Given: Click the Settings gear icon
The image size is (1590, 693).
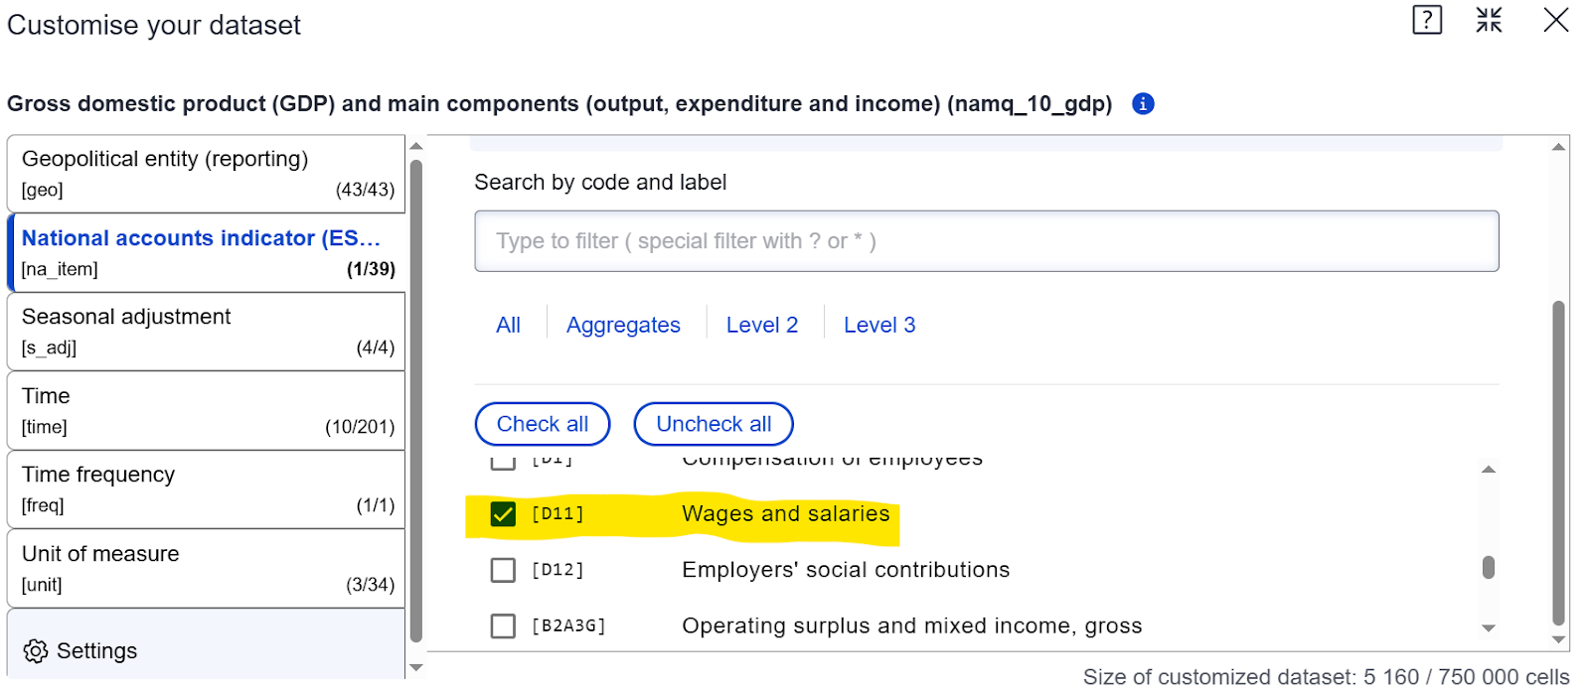Looking at the screenshot, I should 36,651.
